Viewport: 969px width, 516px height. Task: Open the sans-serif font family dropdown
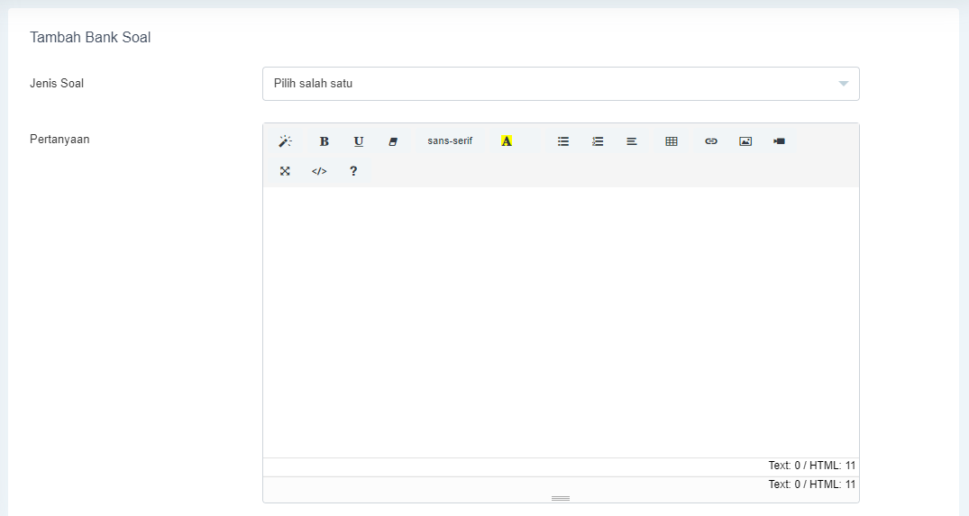click(x=450, y=141)
